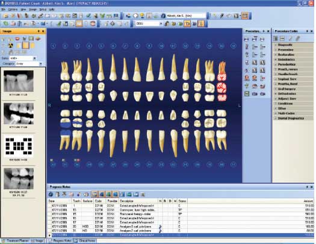Click the radiation symbol icon in Images panel
Viewport: 316px width, 244px height.
pyautogui.click(x=11, y=46)
